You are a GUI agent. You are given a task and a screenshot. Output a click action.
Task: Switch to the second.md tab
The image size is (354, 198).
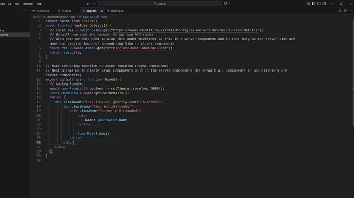[41, 11]
